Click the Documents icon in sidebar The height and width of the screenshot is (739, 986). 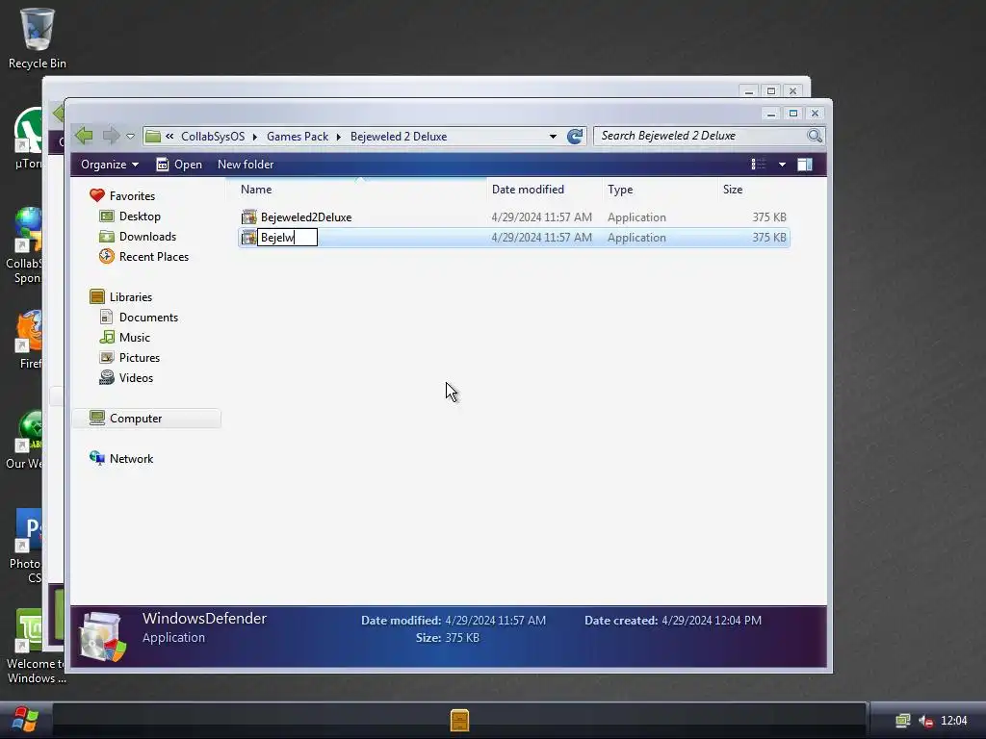click(x=107, y=318)
